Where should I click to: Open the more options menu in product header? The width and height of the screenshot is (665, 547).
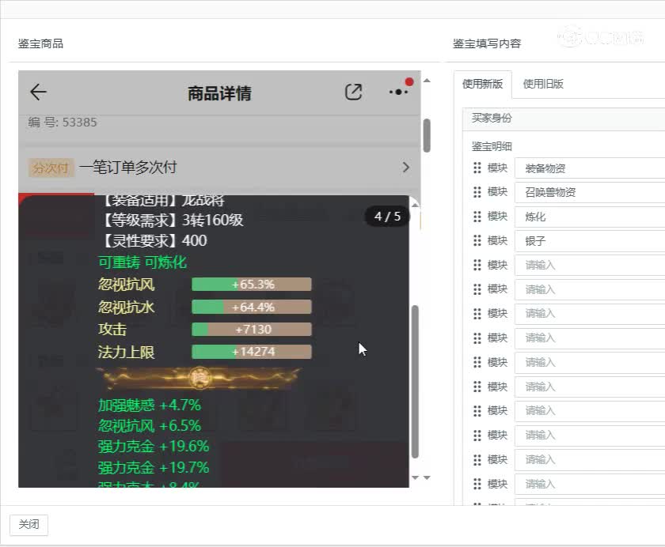(x=397, y=92)
